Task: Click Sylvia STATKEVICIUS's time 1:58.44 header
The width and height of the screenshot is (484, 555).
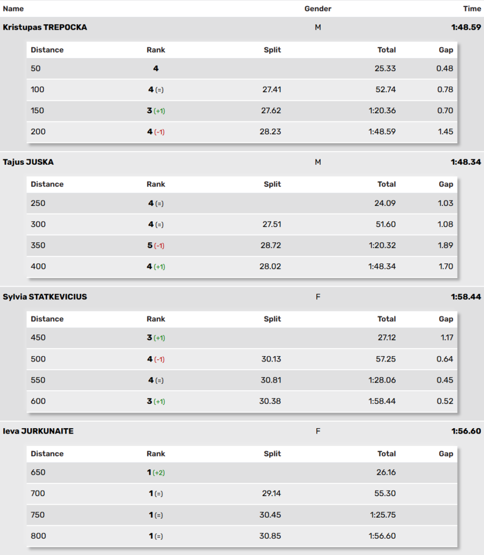Action: pyautogui.click(x=466, y=296)
